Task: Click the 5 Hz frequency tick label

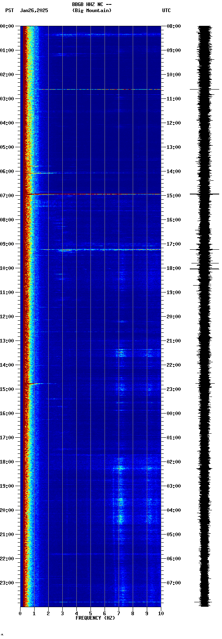Action: coord(90,614)
